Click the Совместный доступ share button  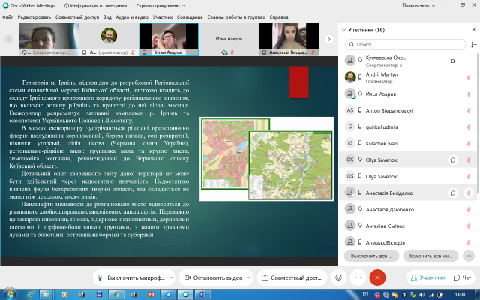pos(293,277)
